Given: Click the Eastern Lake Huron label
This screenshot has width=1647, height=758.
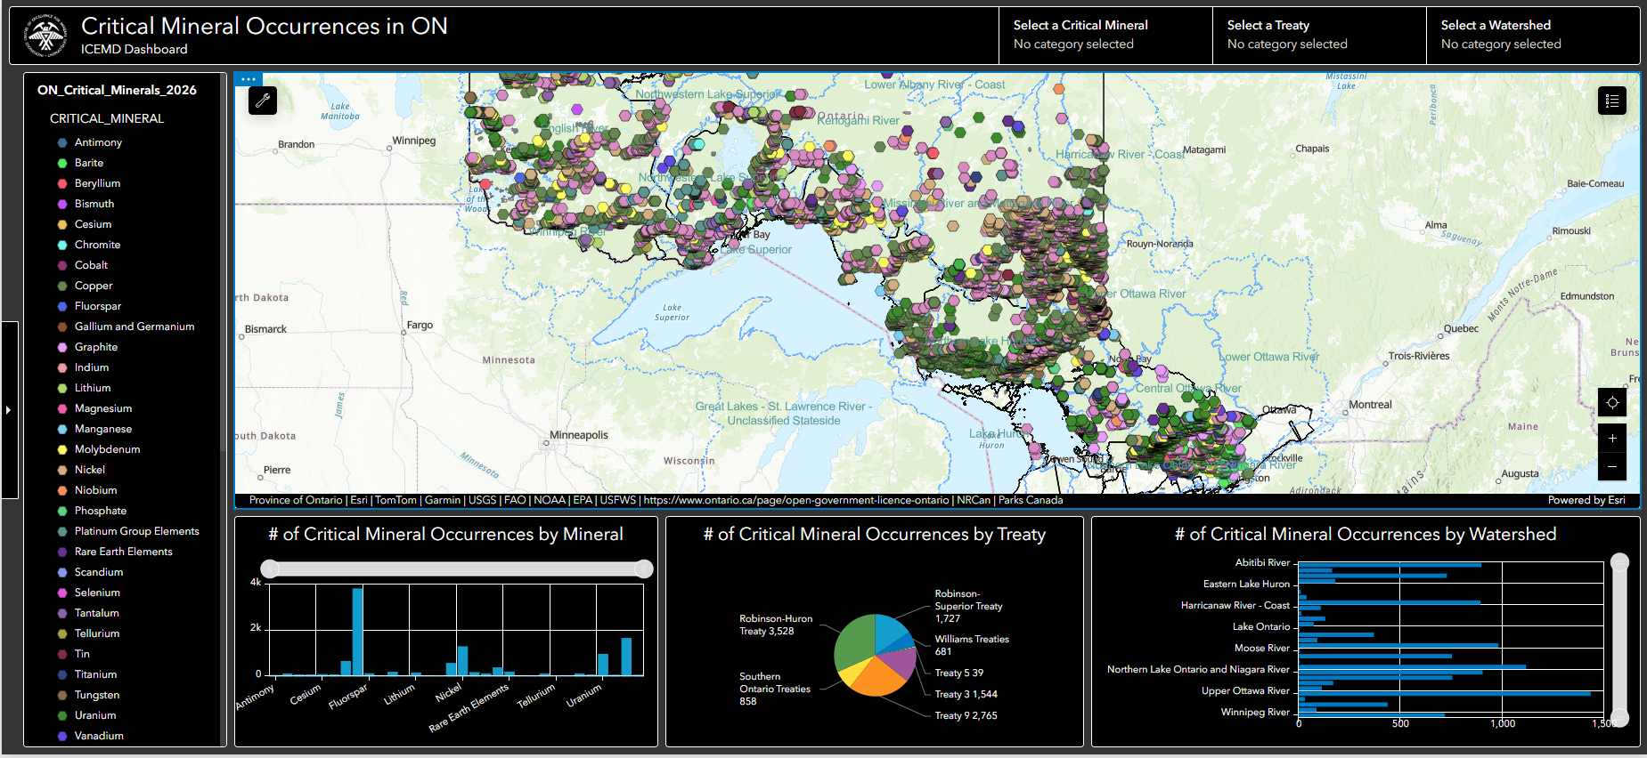Looking at the screenshot, I should (x=1246, y=584).
